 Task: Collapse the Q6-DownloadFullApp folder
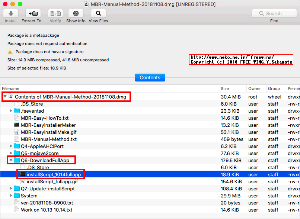[x=11, y=160]
